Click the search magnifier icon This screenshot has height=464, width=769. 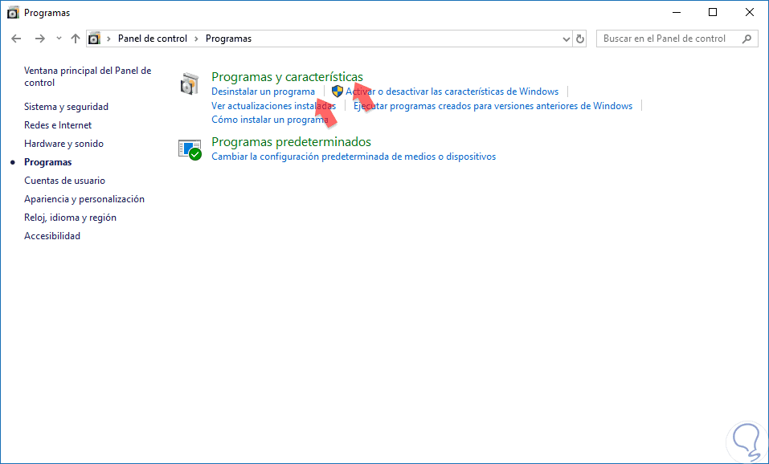[747, 39]
